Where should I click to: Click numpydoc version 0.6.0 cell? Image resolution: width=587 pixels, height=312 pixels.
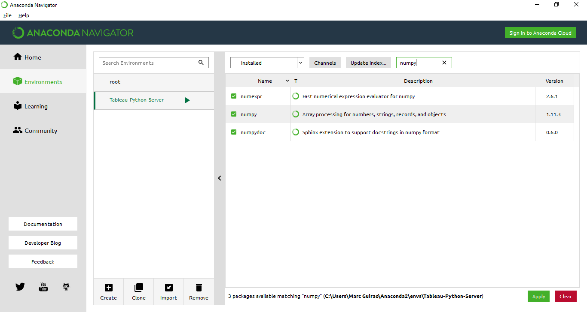click(554, 132)
